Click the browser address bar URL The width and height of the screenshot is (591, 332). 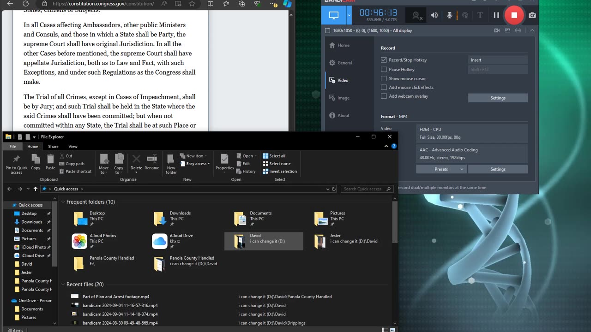103,4
